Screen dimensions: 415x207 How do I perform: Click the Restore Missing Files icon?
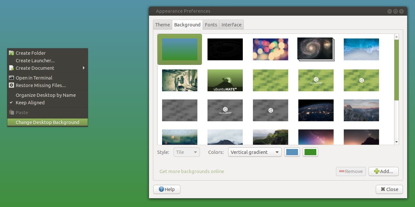coord(11,85)
